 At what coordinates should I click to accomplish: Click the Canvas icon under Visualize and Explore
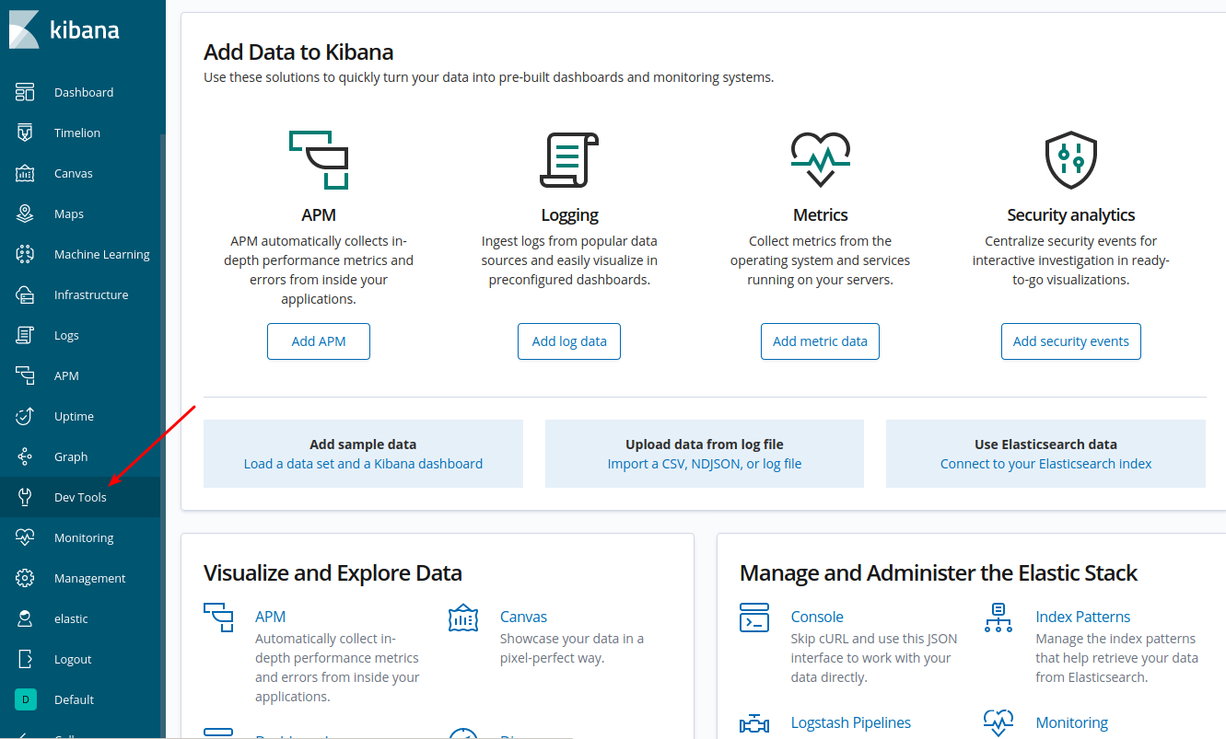[463, 618]
